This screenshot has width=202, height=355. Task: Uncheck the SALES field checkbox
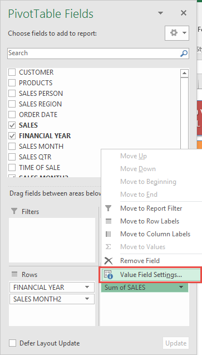click(12, 125)
